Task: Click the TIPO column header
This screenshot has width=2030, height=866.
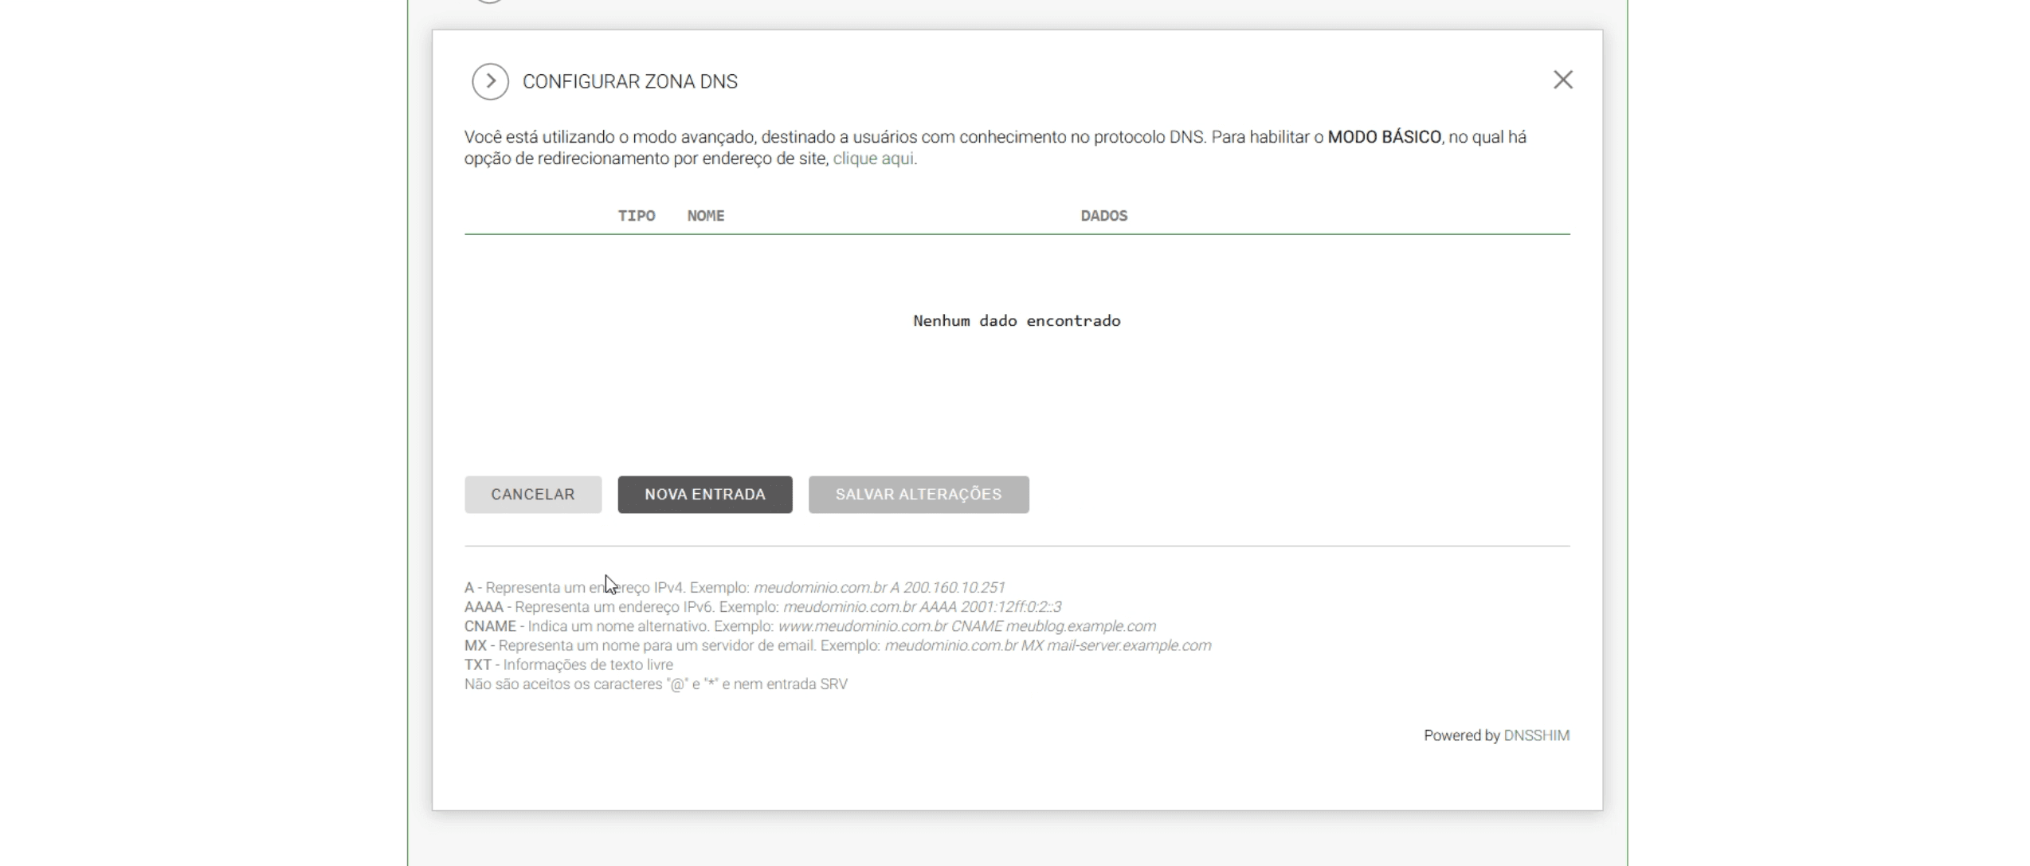Action: click(x=636, y=216)
